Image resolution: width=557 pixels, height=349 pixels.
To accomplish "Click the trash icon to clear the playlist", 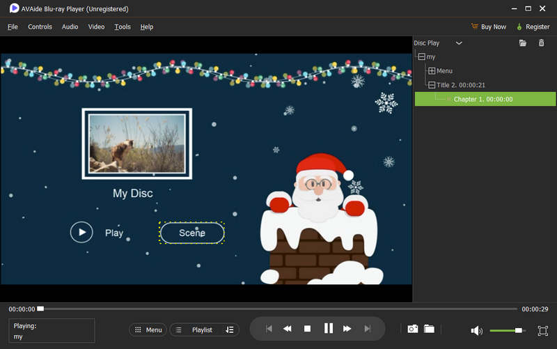I will click(x=542, y=43).
